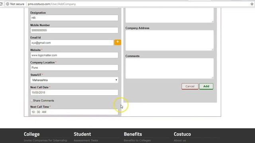This screenshot has height=143, width=255.
Task: Click the Benefits footer heading
Action: tap(133, 134)
